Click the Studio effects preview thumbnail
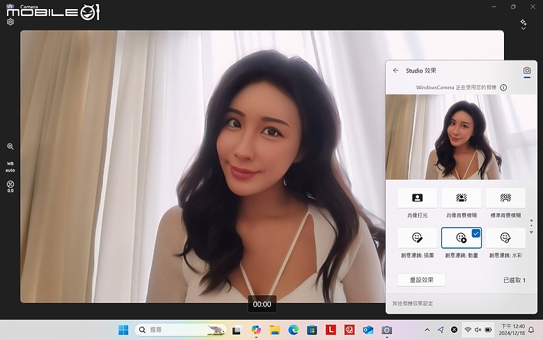 (x=462, y=137)
